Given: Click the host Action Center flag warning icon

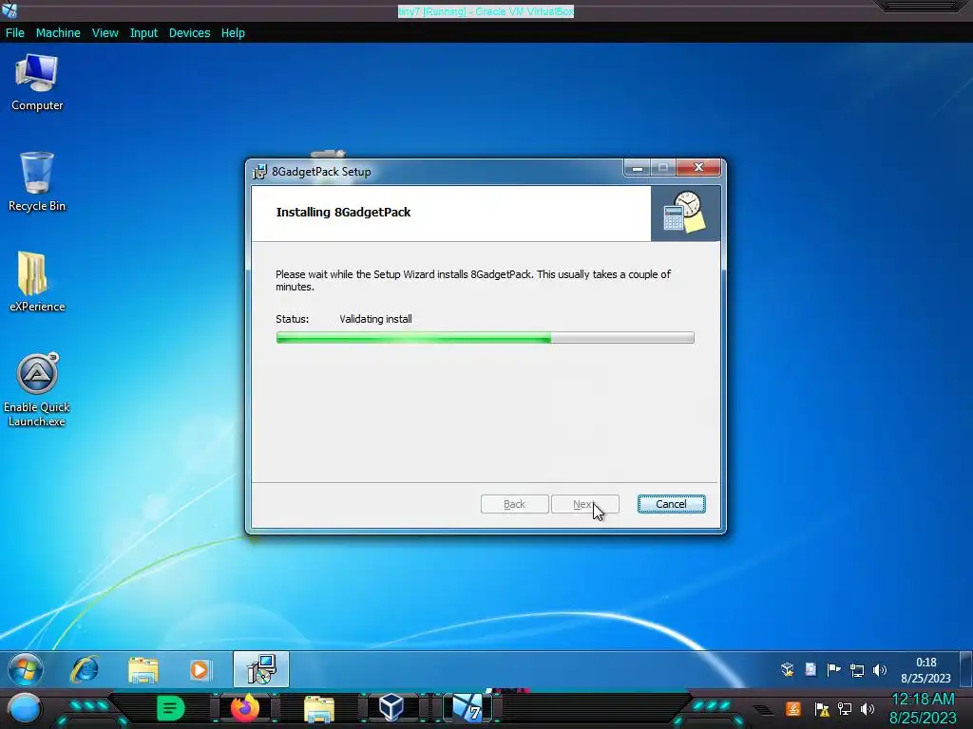Looking at the screenshot, I should tap(822, 709).
